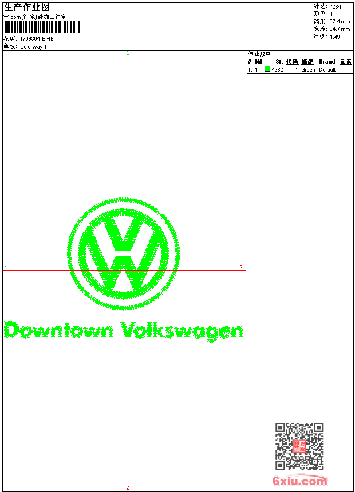Click the barcode under the Wilcom studio name

pyautogui.click(x=42, y=27)
